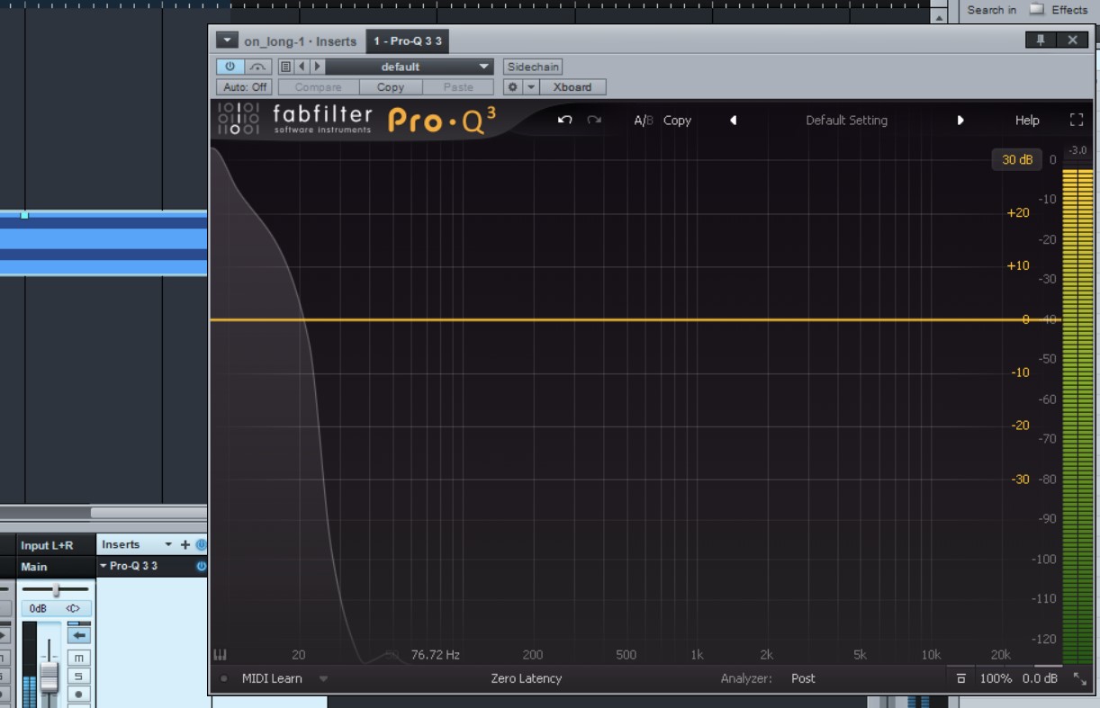Copy state A to B in FabFilter header
The height and width of the screenshot is (708, 1100).
(x=677, y=120)
